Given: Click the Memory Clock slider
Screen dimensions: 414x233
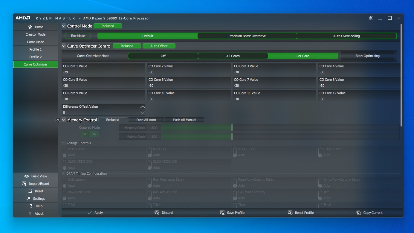Looking at the screenshot, I should [x=280, y=128].
